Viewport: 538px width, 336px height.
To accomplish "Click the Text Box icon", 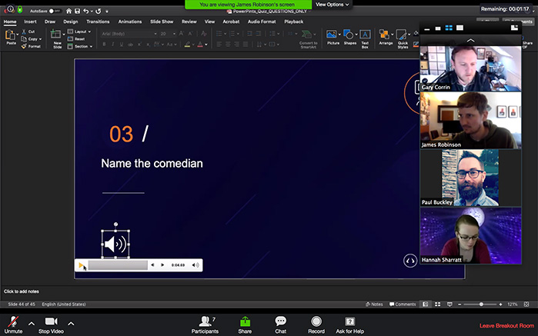I will [365, 35].
